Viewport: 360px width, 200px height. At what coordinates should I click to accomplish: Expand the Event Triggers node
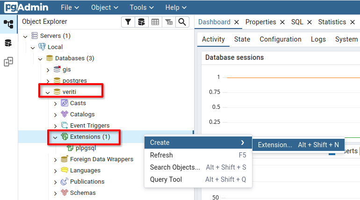click(55, 126)
